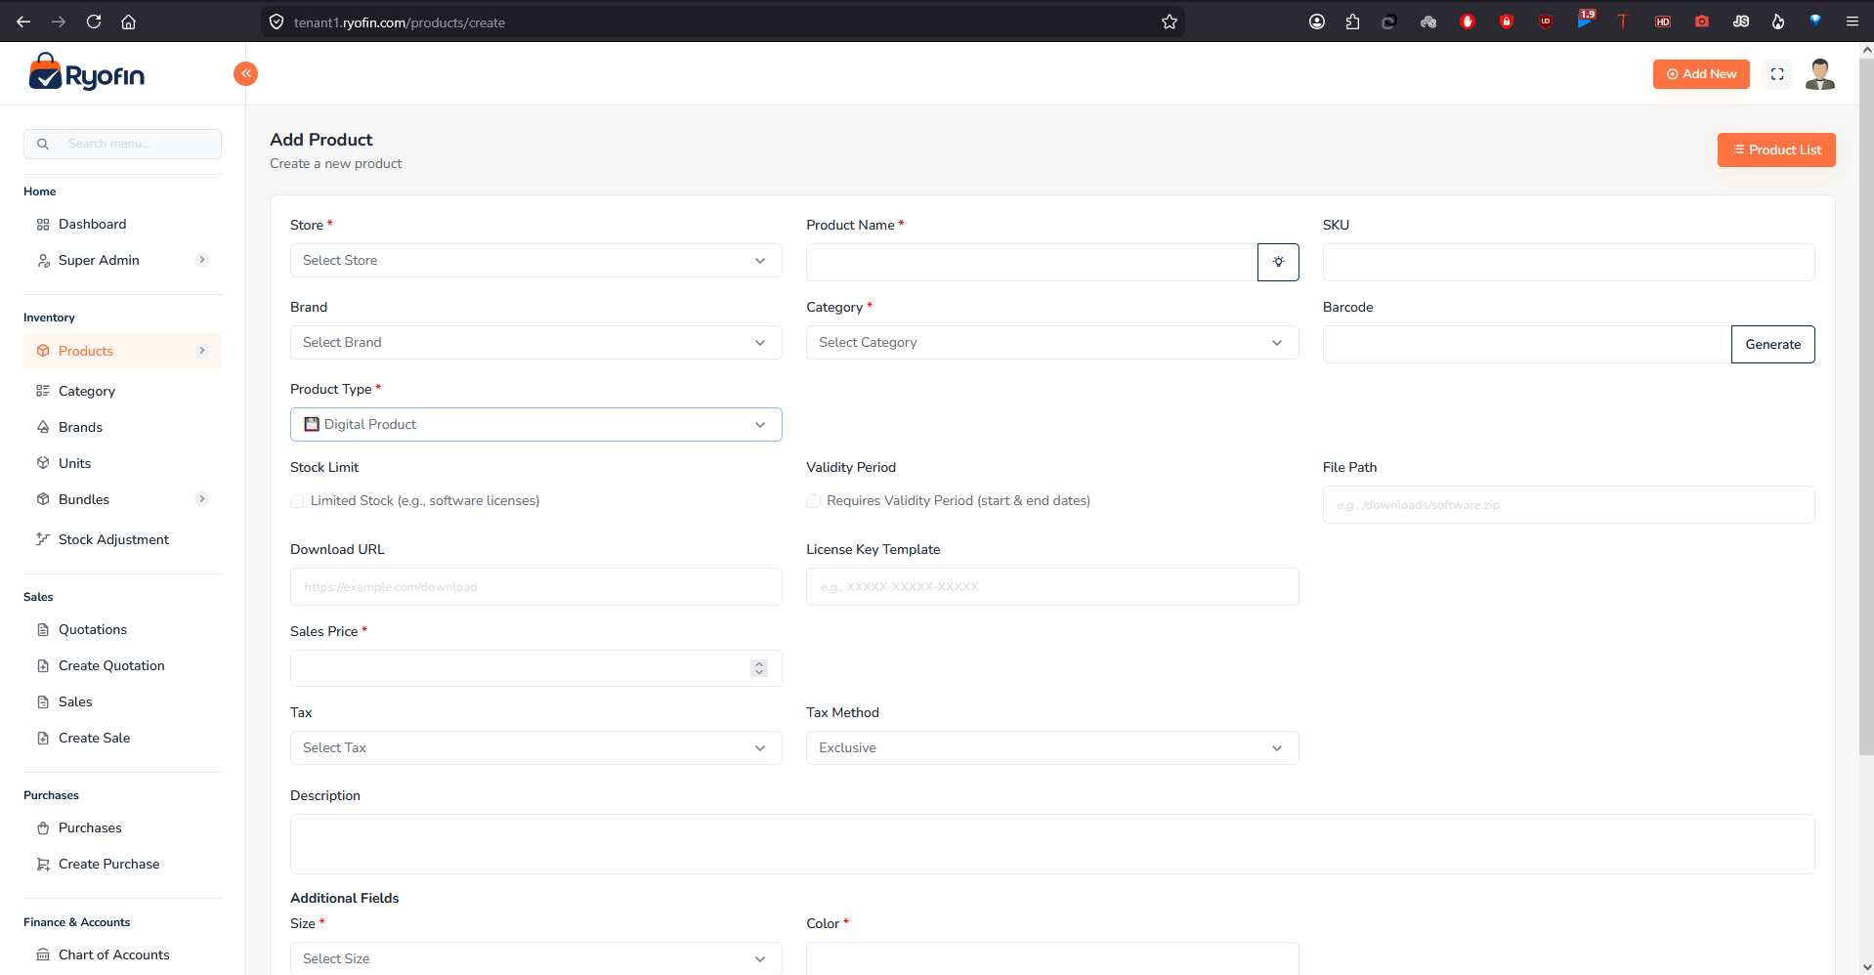The image size is (1874, 975).
Task: Focus the File Path input field
Action: tap(1568, 504)
